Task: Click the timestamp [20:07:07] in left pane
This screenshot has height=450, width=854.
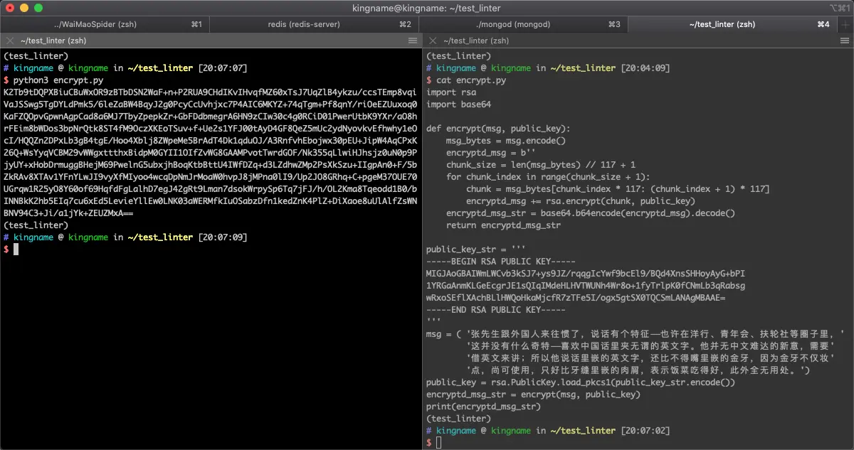Action: tap(223, 68)
